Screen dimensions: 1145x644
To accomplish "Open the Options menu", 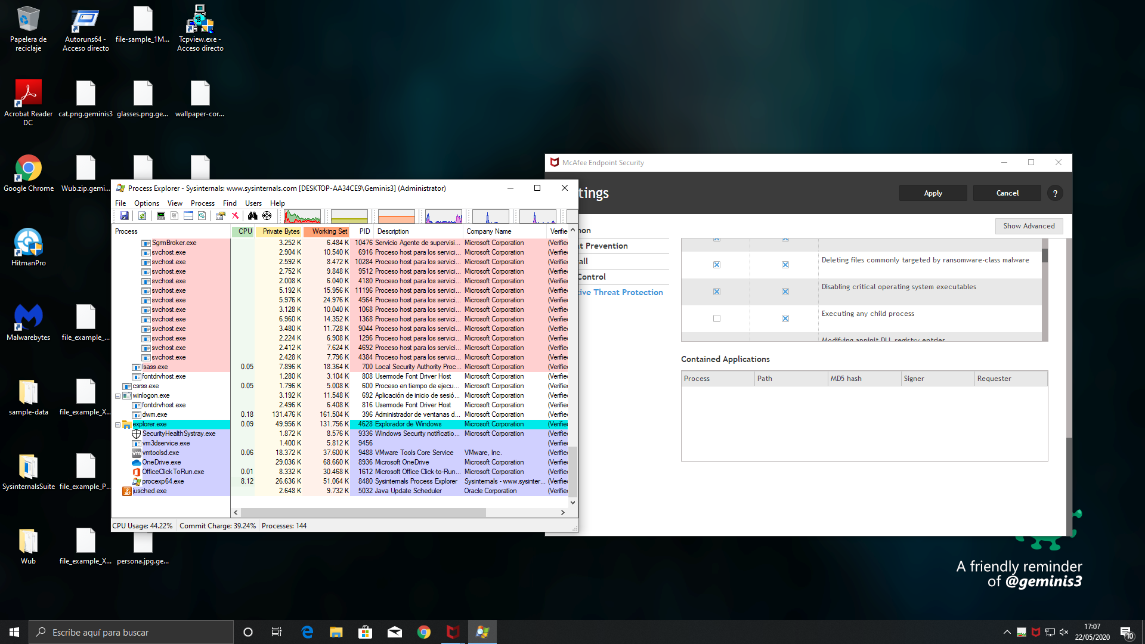I will pos(146,203).
